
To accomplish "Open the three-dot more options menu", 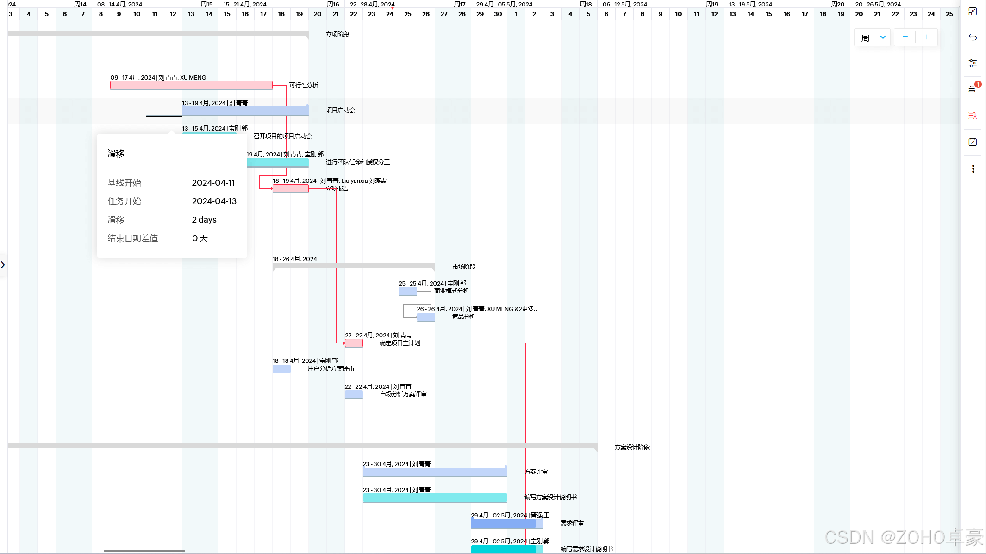I will click(x=973, y=169).
